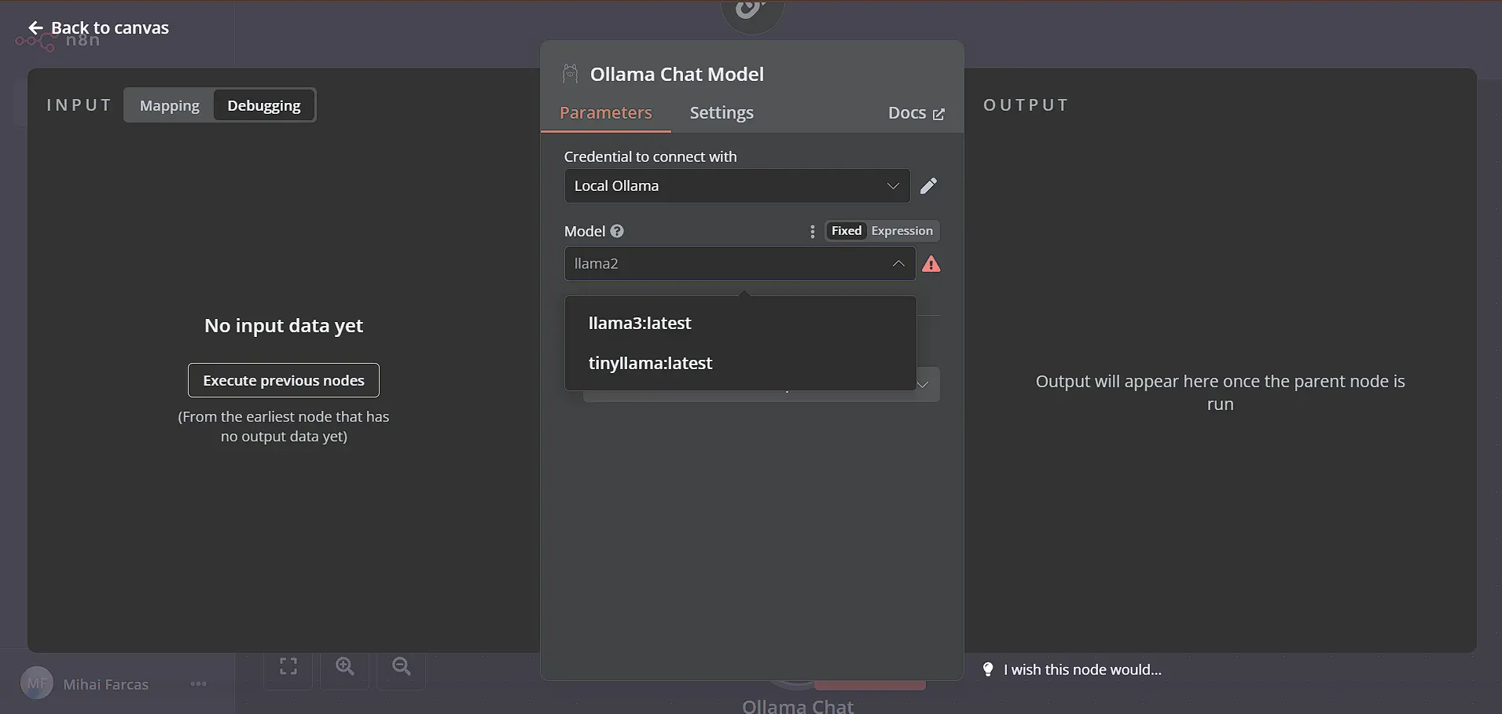Open the Parameters tab
Image resolution: width=1502 pixels, height=714 pixels.
[x=606, y=112]
